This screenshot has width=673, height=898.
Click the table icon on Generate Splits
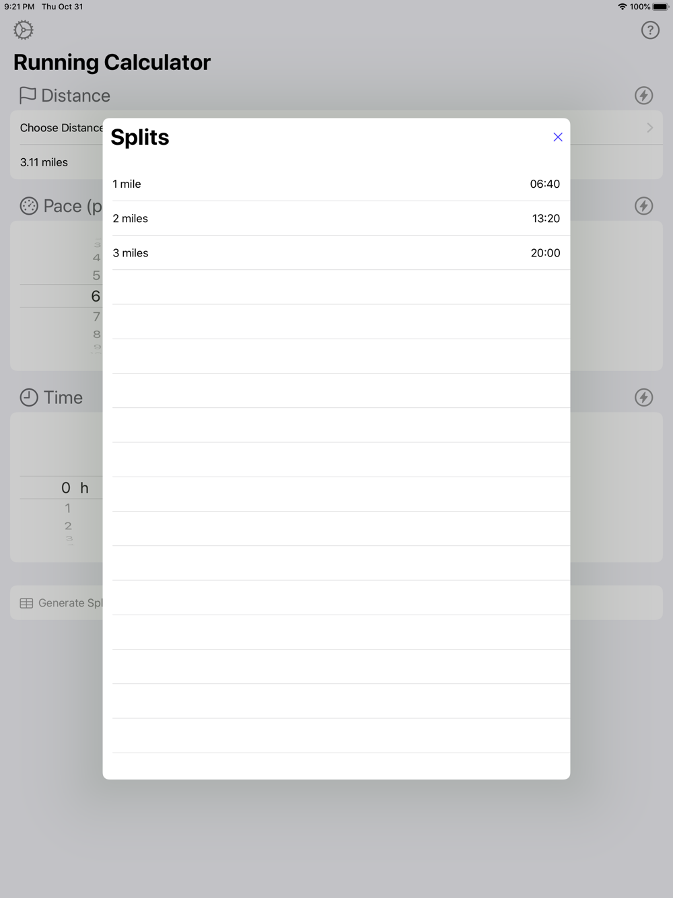(x=26, y=603)
